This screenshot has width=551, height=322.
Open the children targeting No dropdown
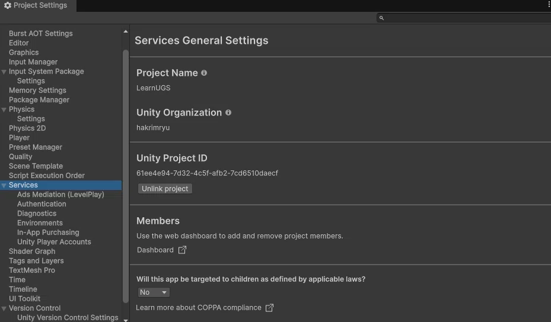pyautogui.click(x=154, y=292)
